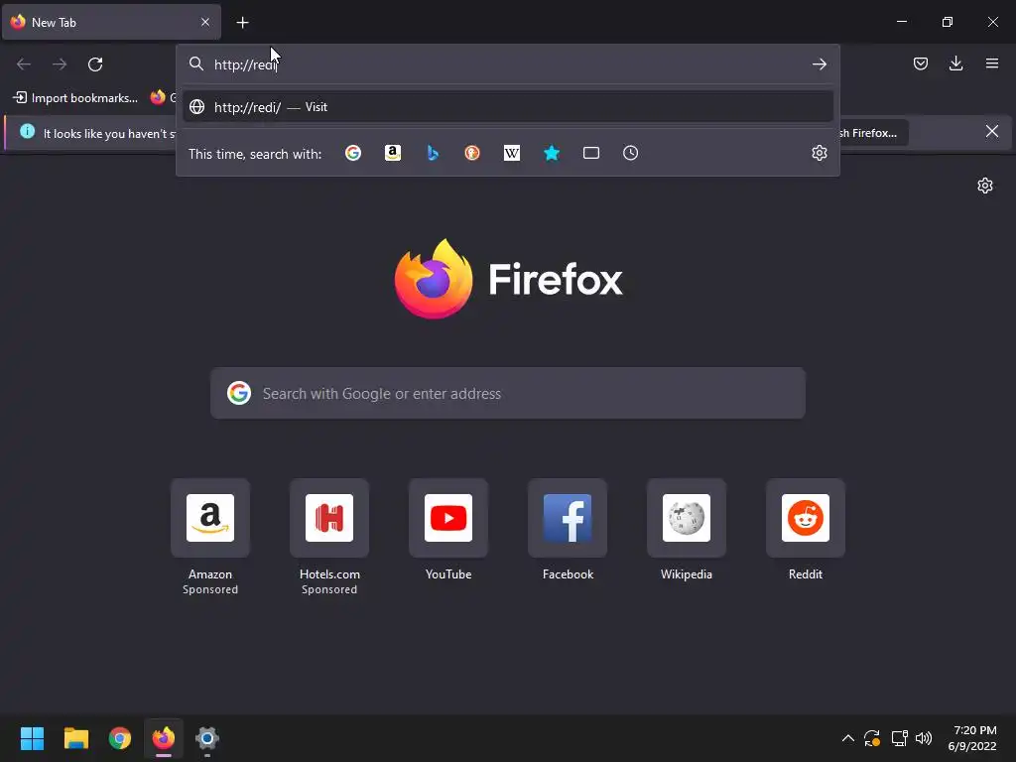
Task: Dismiss the notification bar with the X
Action: click(x=992, y=132)
